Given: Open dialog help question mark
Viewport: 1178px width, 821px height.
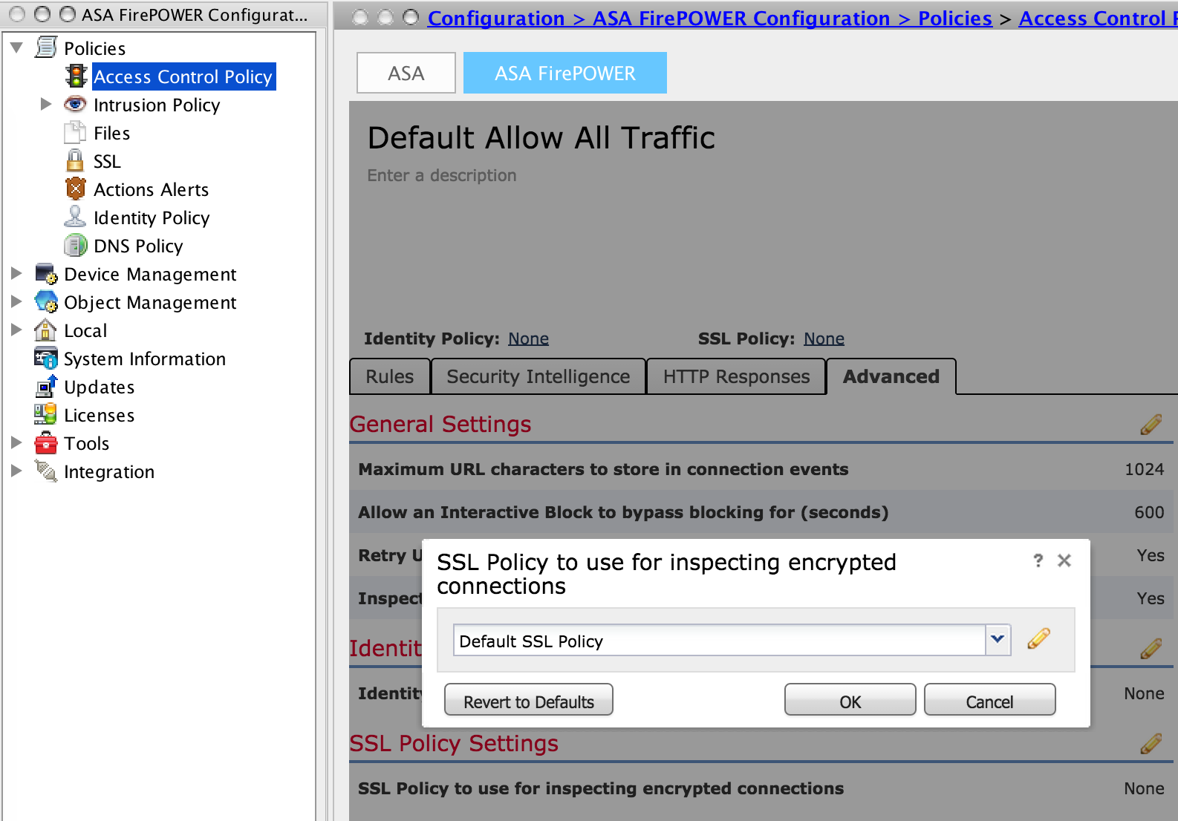Looking at the screenshot, I should [x=1038, y=560].
